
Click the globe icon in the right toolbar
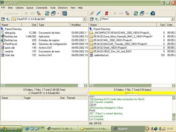tap(153, 13)
